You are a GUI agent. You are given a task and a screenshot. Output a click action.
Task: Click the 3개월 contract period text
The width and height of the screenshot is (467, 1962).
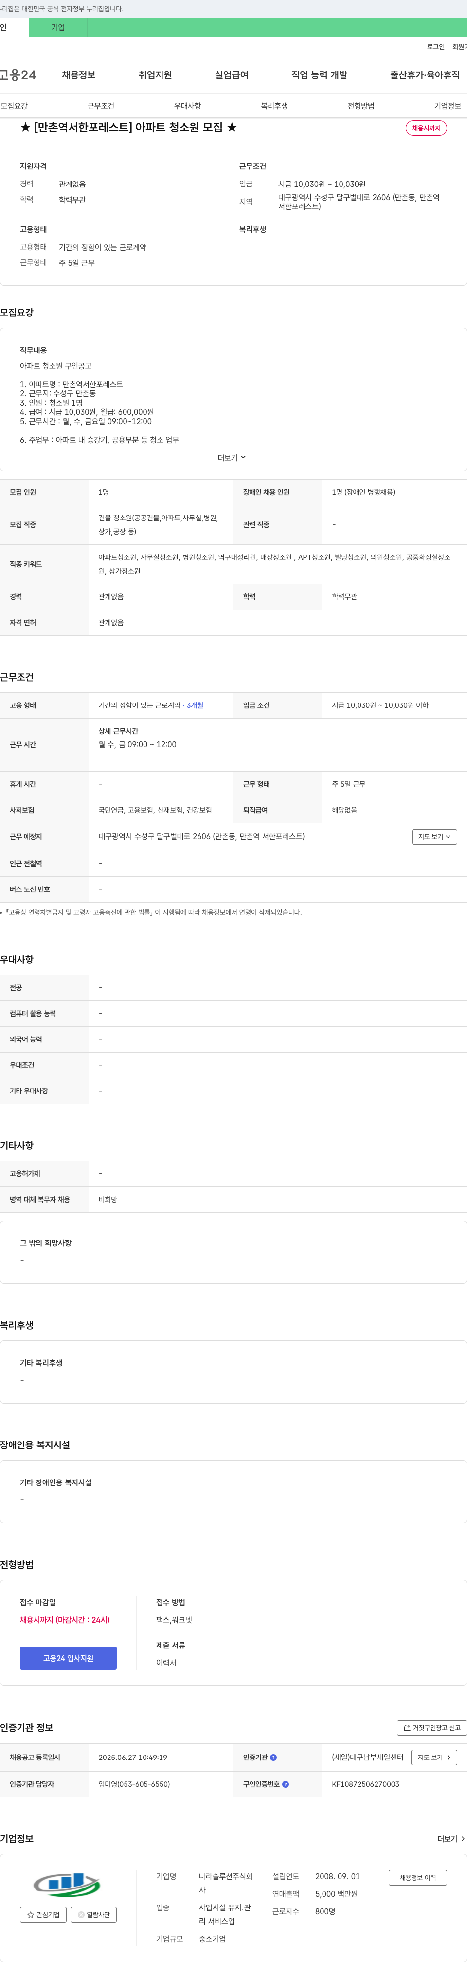coord(195,705)
